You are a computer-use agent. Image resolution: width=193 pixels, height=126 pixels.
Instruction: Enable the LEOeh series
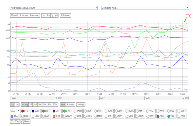[15, 122]
